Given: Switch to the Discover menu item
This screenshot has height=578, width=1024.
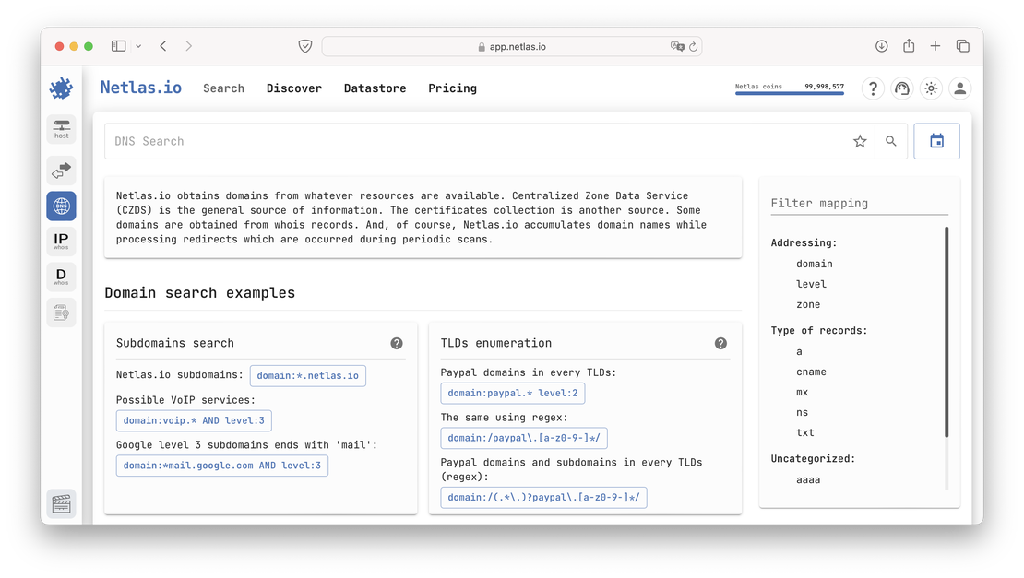Looking at the screenshot, I should click(294, 88).
